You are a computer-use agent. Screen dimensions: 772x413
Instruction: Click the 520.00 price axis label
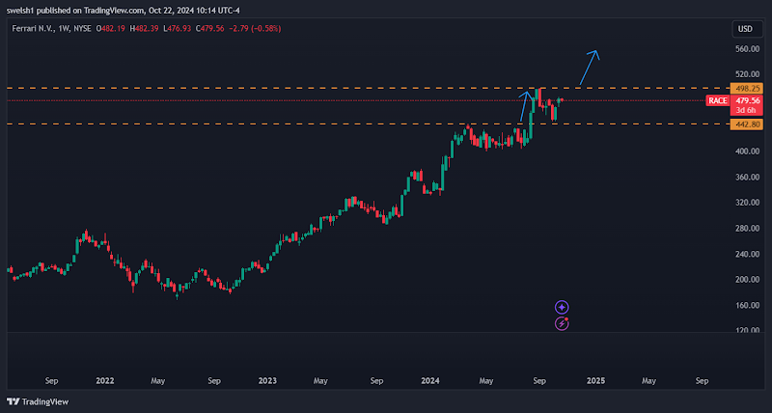[x=749, y=74]
